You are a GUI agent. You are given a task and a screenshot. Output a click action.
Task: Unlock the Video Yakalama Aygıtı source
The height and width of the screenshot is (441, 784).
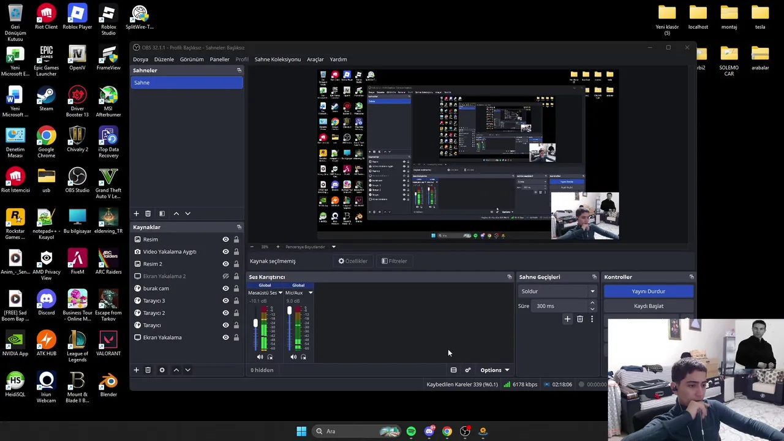pyautogui.click(x=236, y=252)
